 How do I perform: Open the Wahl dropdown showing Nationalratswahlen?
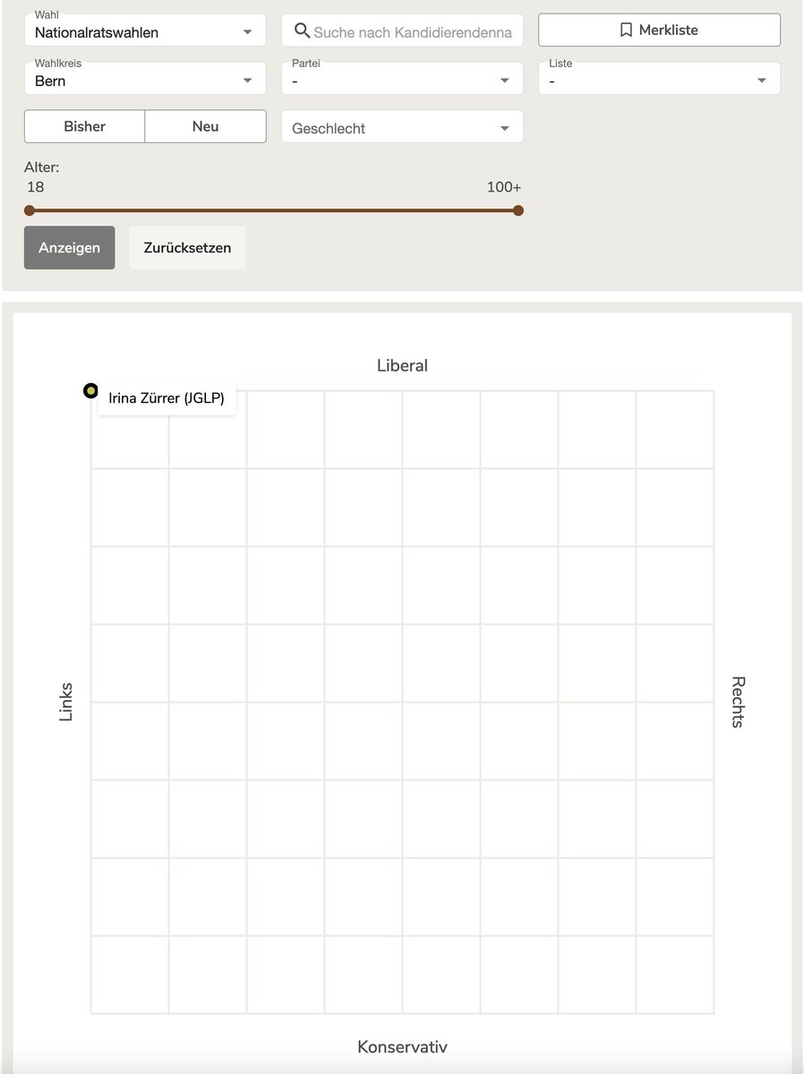(x=145, y=30)
